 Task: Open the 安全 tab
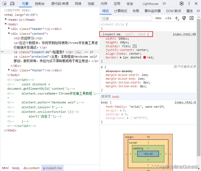[x=130, y=4]
